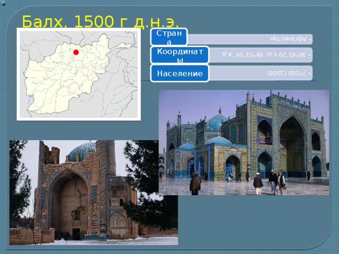Click the mirrored Афганистан text bar
The image size is (339, 254).
pos(249,39)
